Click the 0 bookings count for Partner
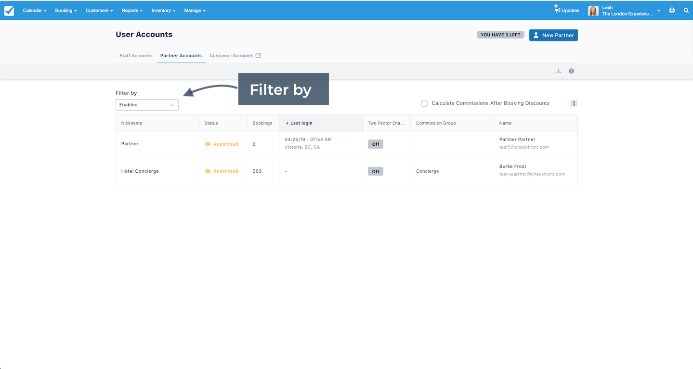Viewport: 693px width, 369px height. tap(254, 144)
